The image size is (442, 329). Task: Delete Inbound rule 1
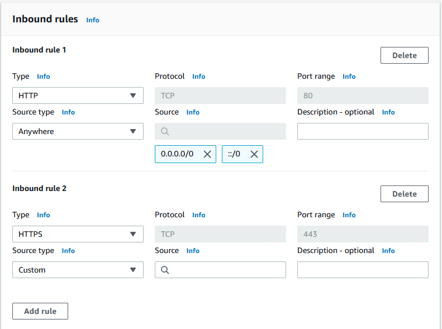pos(404,55)
